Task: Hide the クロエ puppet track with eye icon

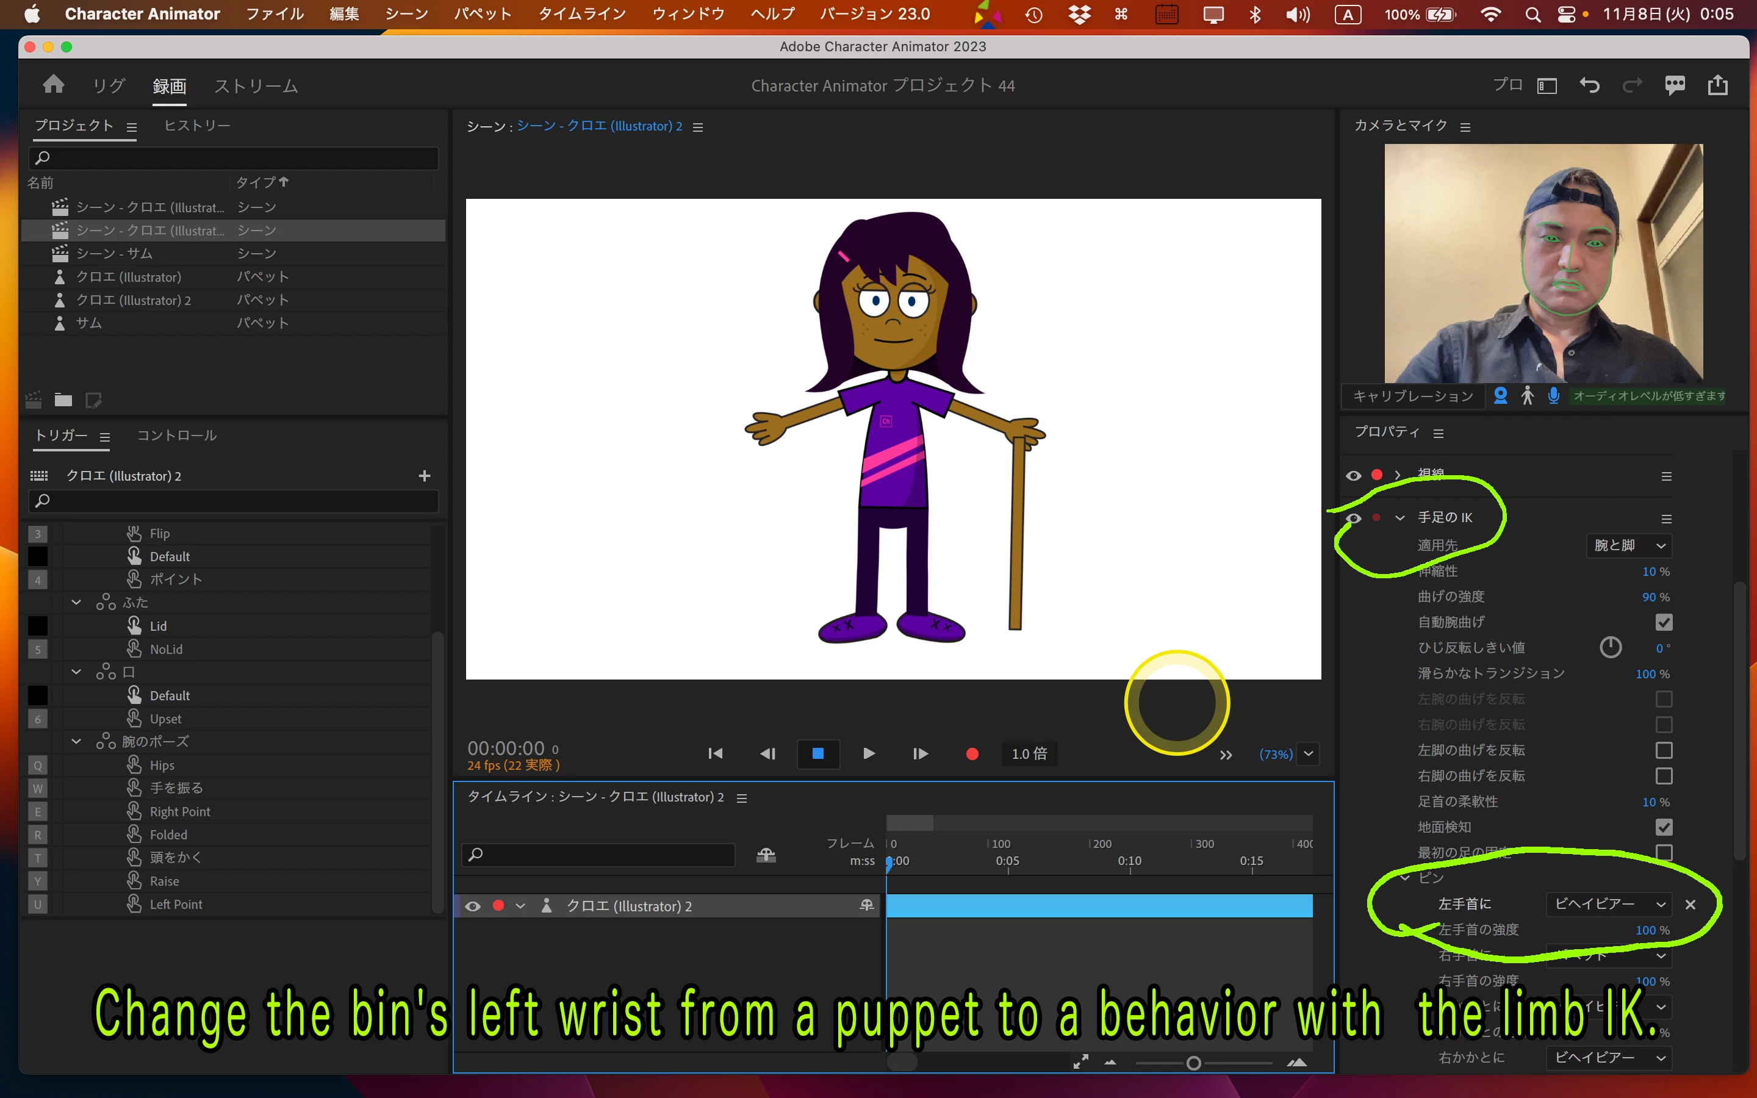Action: point(473,906)
